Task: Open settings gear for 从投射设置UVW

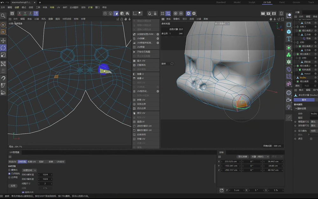Action: click(x=158, y=34)
